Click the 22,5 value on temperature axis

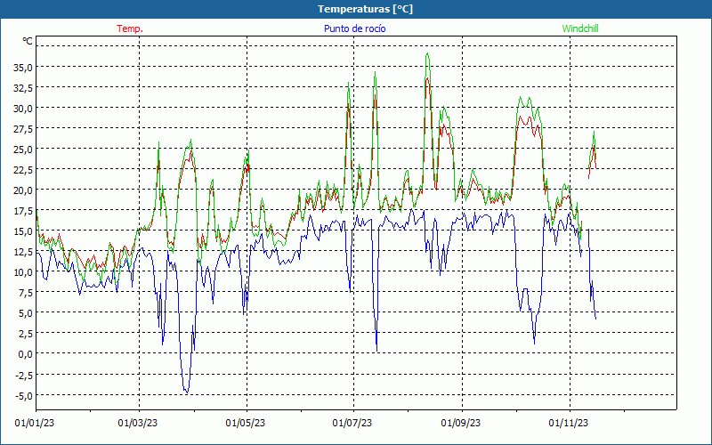point(23,170)
